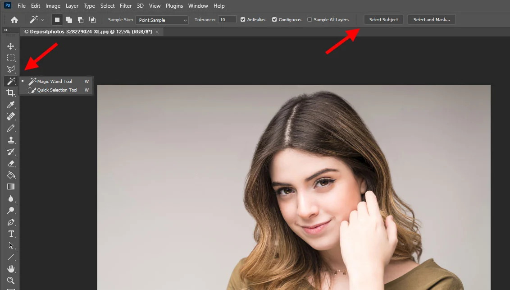Enable Sample All Layers checkbox
This screenshot has width=510, height=290.
coord(310,19)
